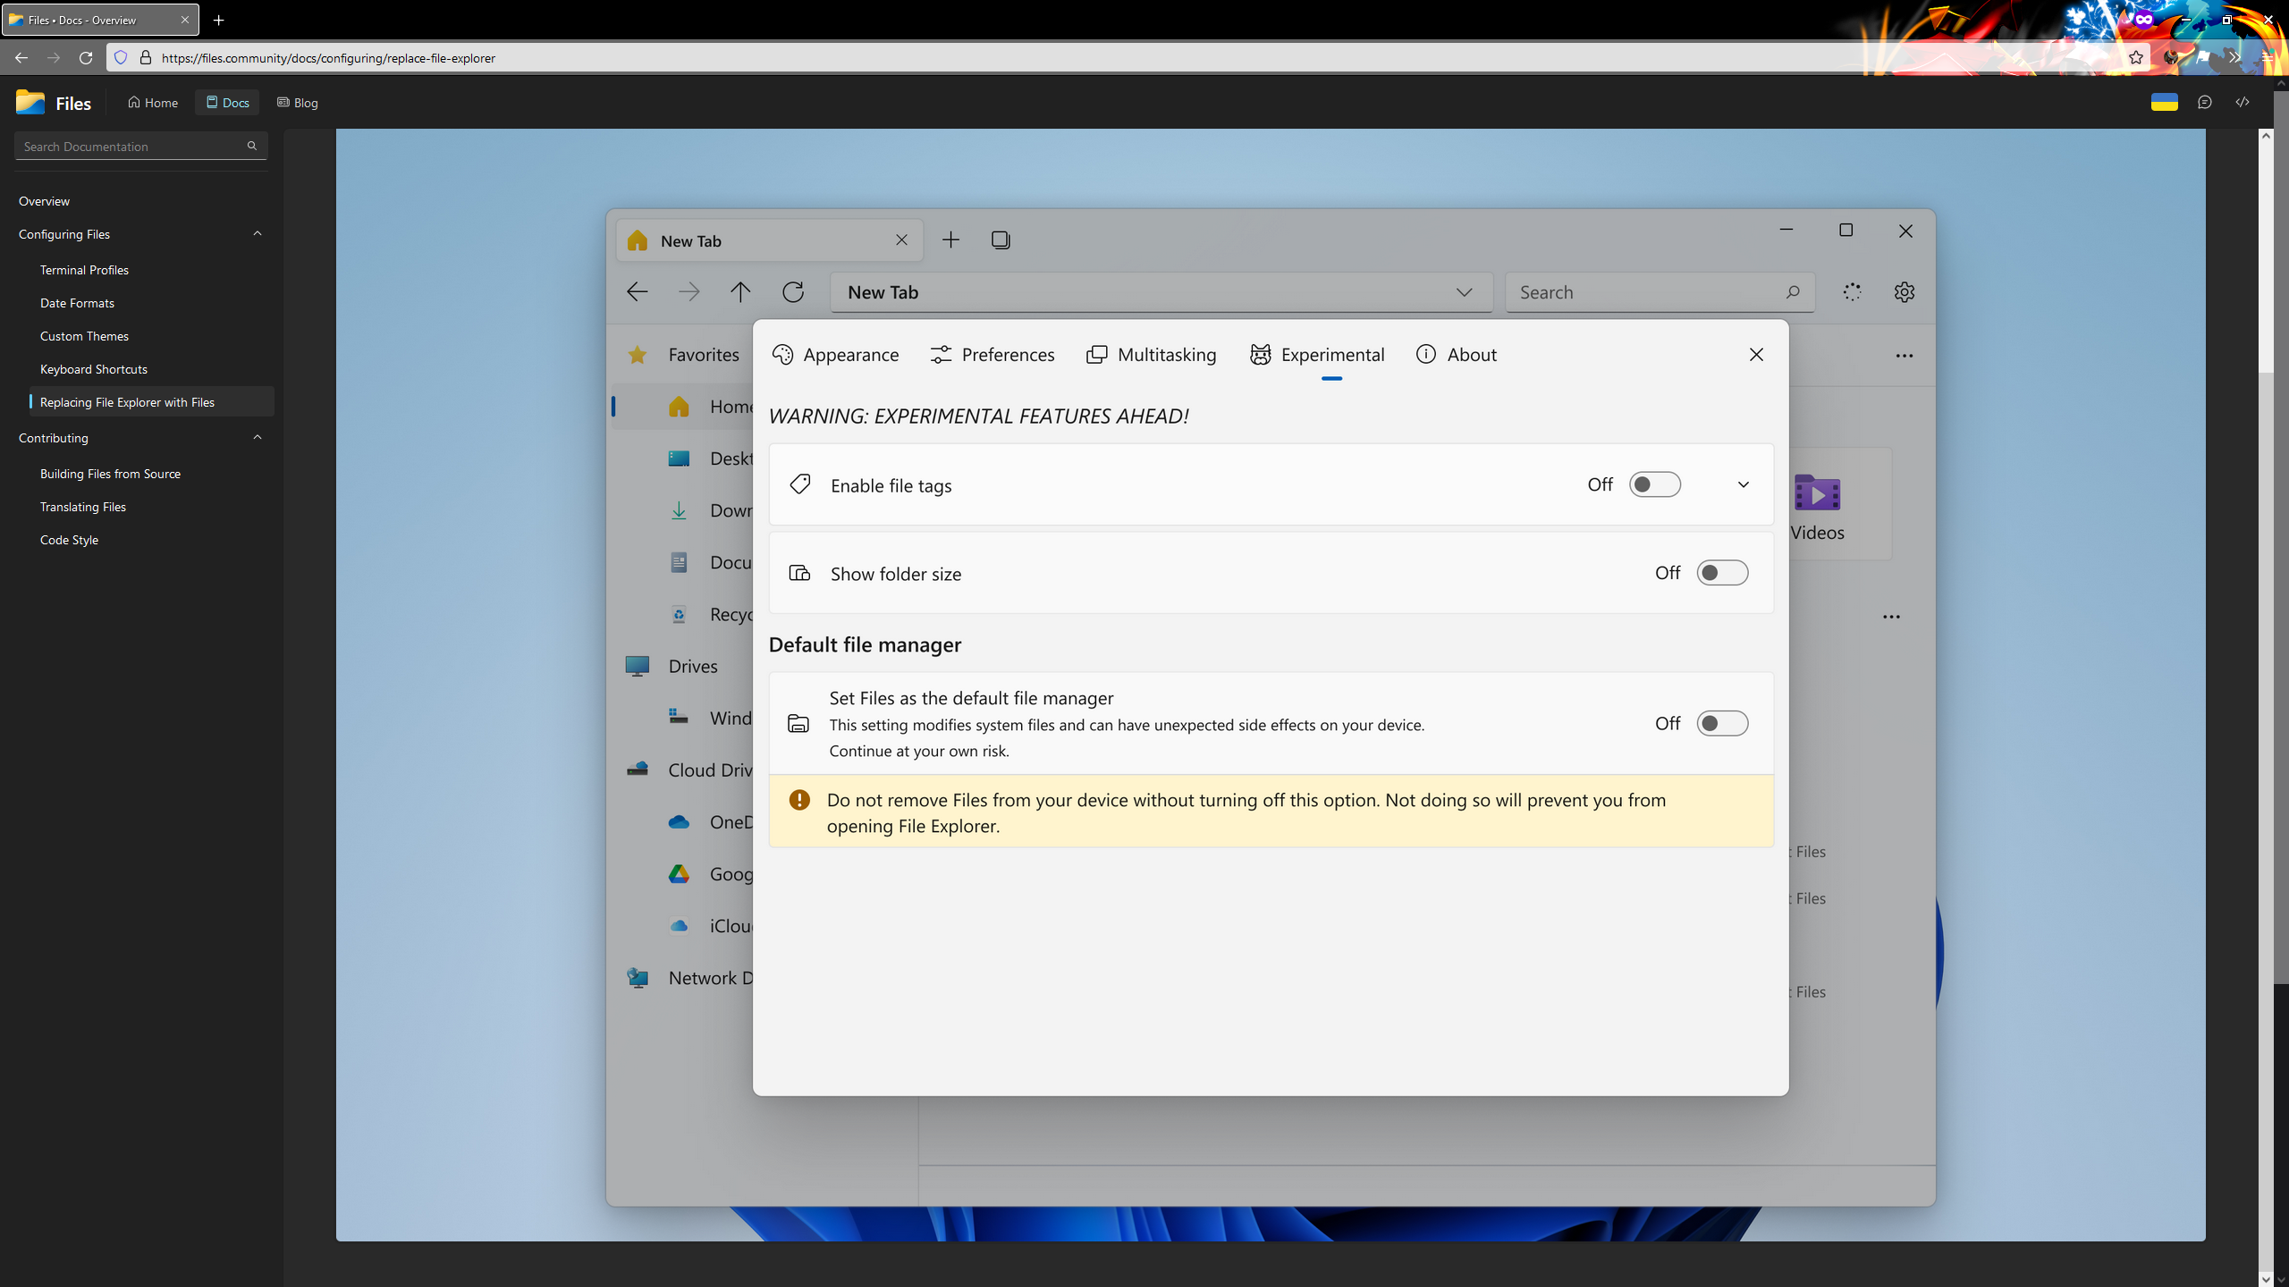Click the up directory arrow in Files
Viewport: 2289px width, 1287px height.
740,291
